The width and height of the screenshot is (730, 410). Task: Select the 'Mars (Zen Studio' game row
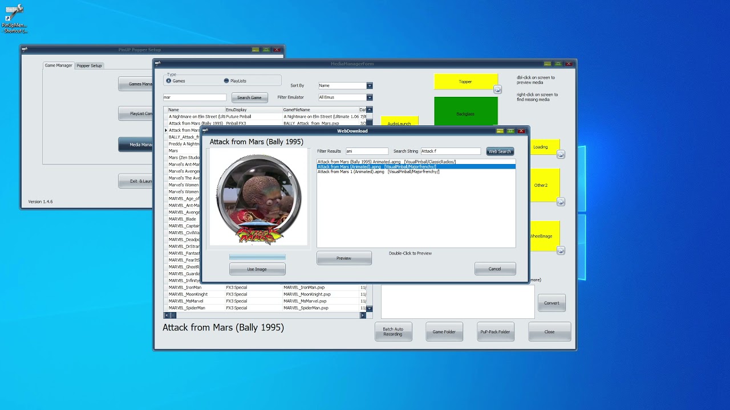[184, 158]
